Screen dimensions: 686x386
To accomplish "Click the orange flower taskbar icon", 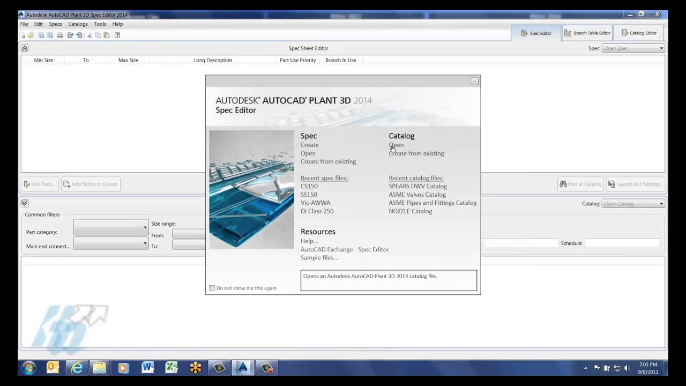I will point(196,368).
